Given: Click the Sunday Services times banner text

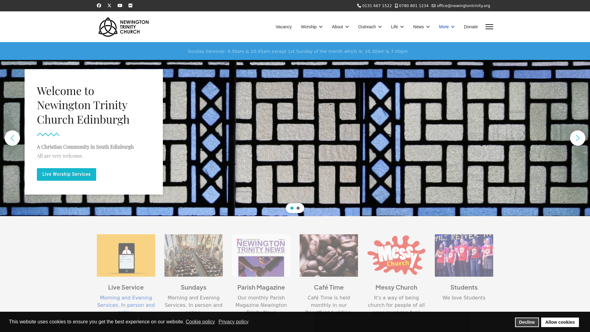Looking at the screenshot, I should (x=298, y=51).
